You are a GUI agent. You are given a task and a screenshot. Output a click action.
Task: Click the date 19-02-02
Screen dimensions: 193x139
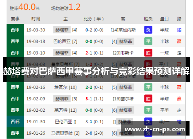point(36,110)
